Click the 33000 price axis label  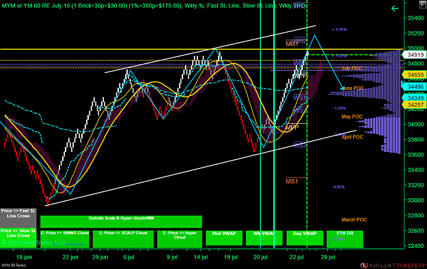click(x=415, y=200)
